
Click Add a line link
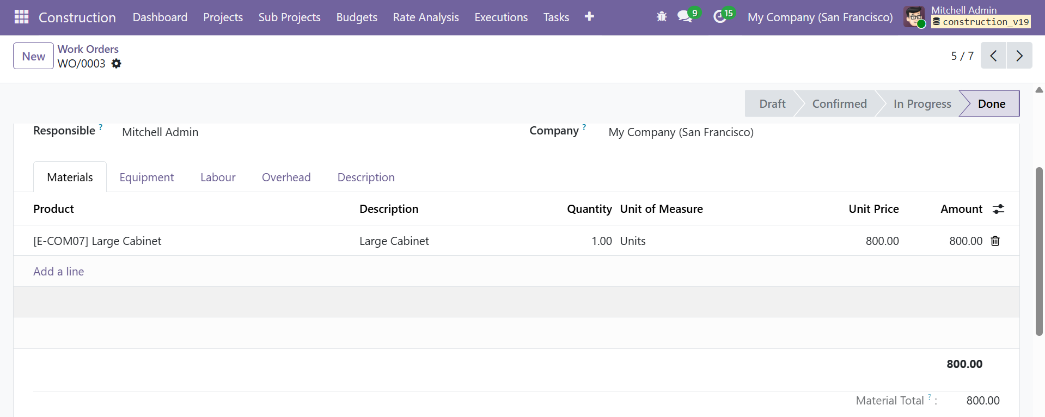(59, 272)
